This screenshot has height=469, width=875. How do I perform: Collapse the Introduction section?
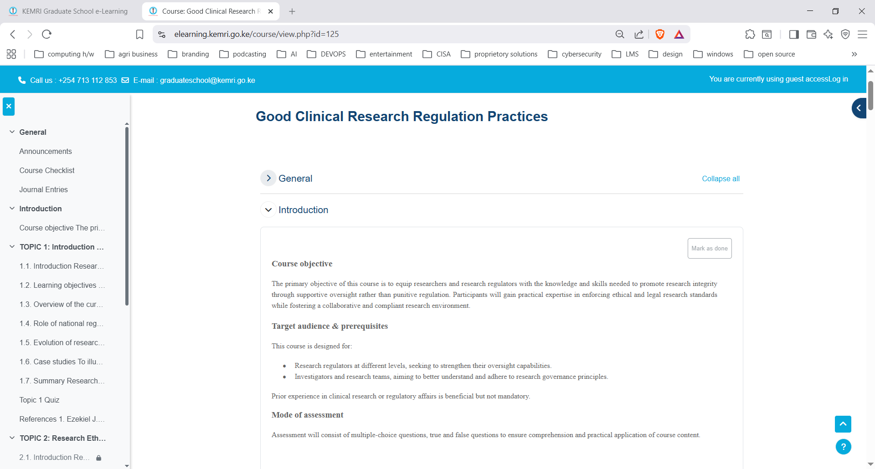[268, 209]
